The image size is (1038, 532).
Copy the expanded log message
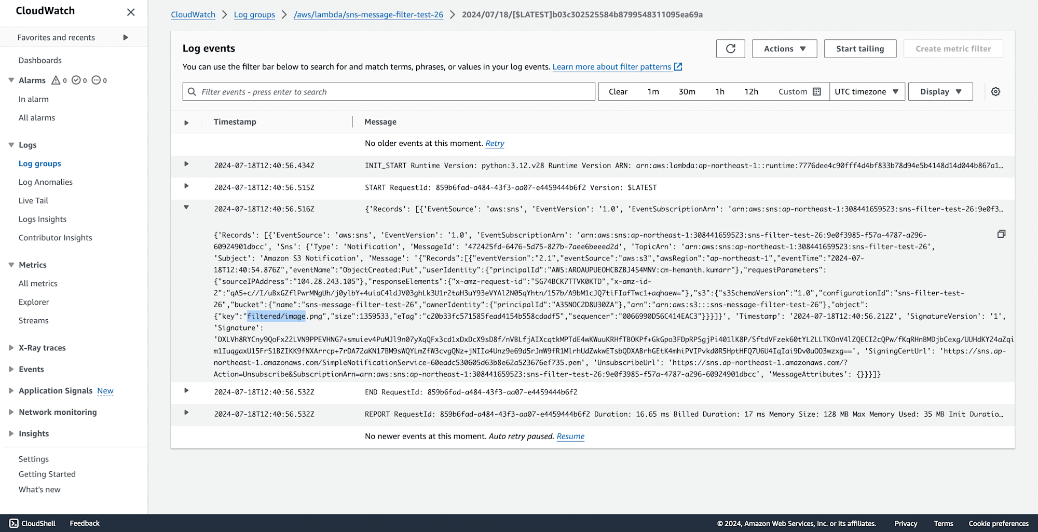click(x=1001, y=234)
